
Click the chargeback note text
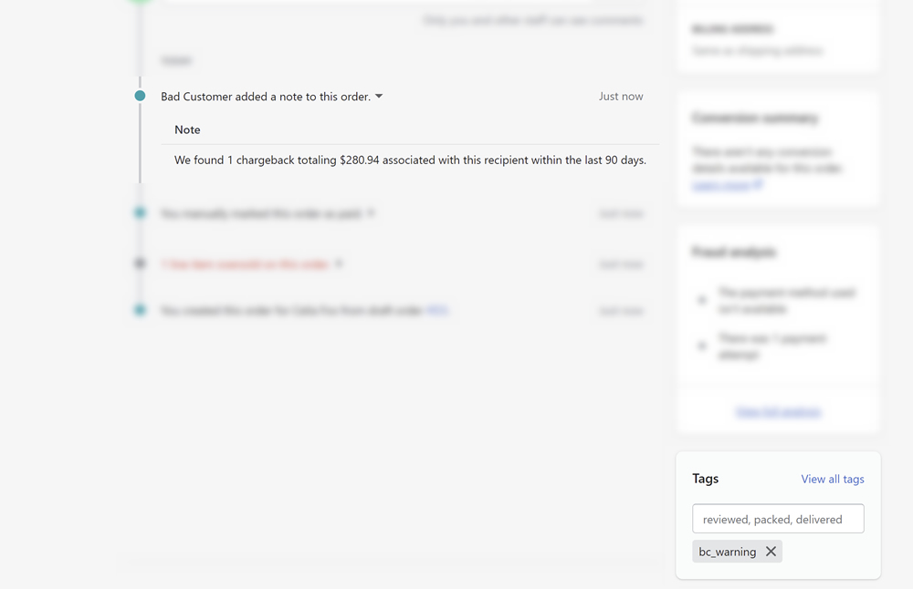410,160
